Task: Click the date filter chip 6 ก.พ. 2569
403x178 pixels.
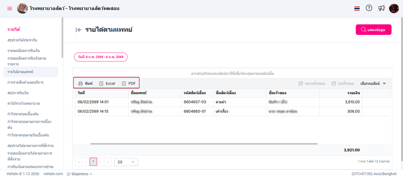Action: pos(101,57)
